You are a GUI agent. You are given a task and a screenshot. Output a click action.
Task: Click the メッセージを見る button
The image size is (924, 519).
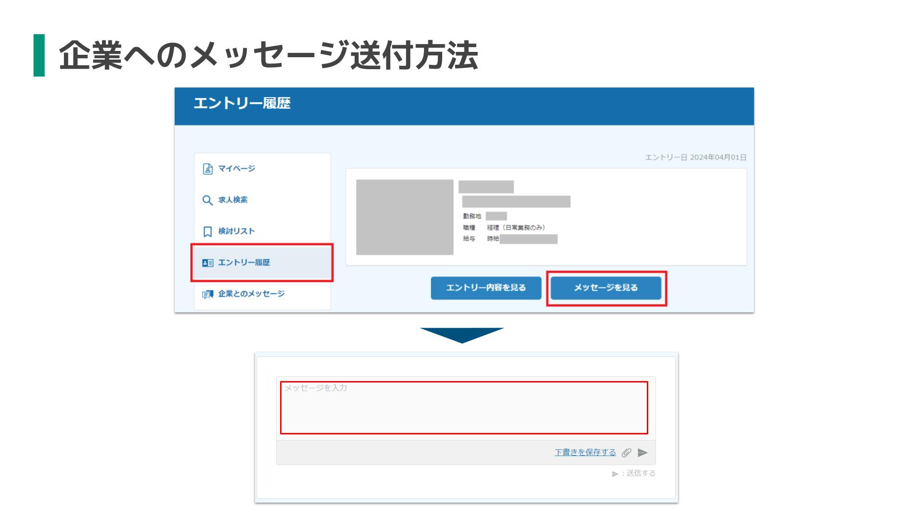pyautogui.click(x=606, y=288)
